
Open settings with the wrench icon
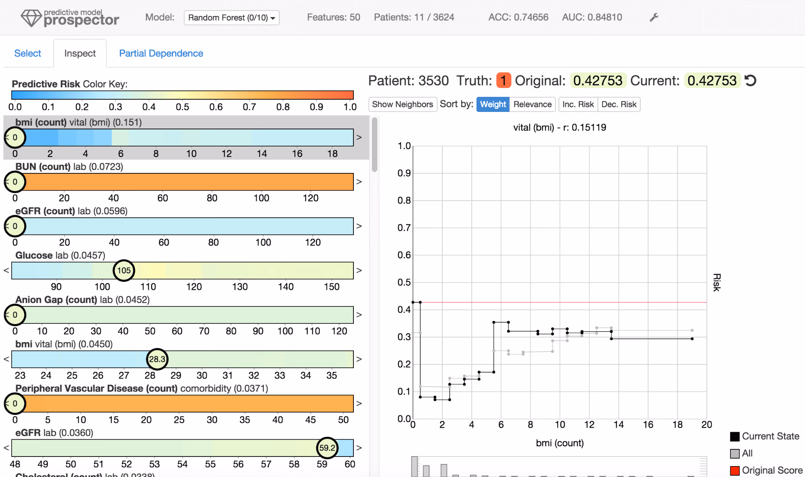(654, 17)
